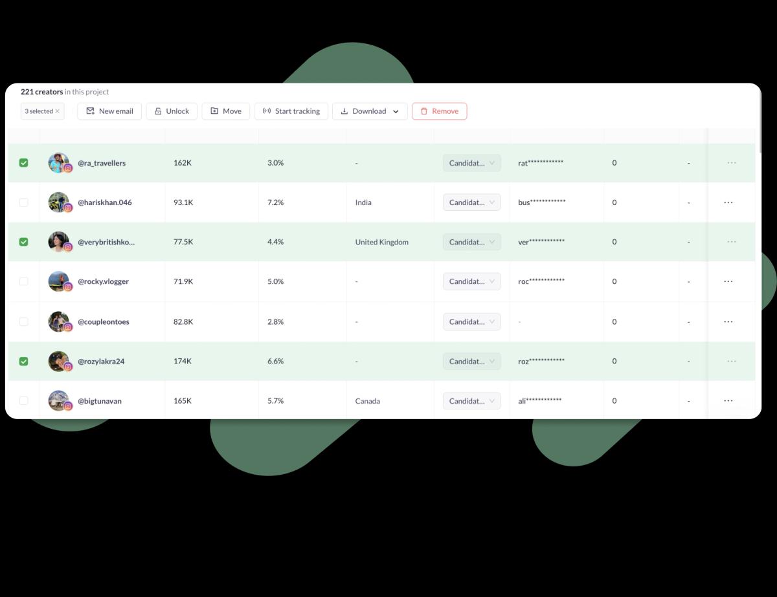Check the @rocky.vlogger row checkbox
Screen dimensions: 777x597
(x=24, y=281)
